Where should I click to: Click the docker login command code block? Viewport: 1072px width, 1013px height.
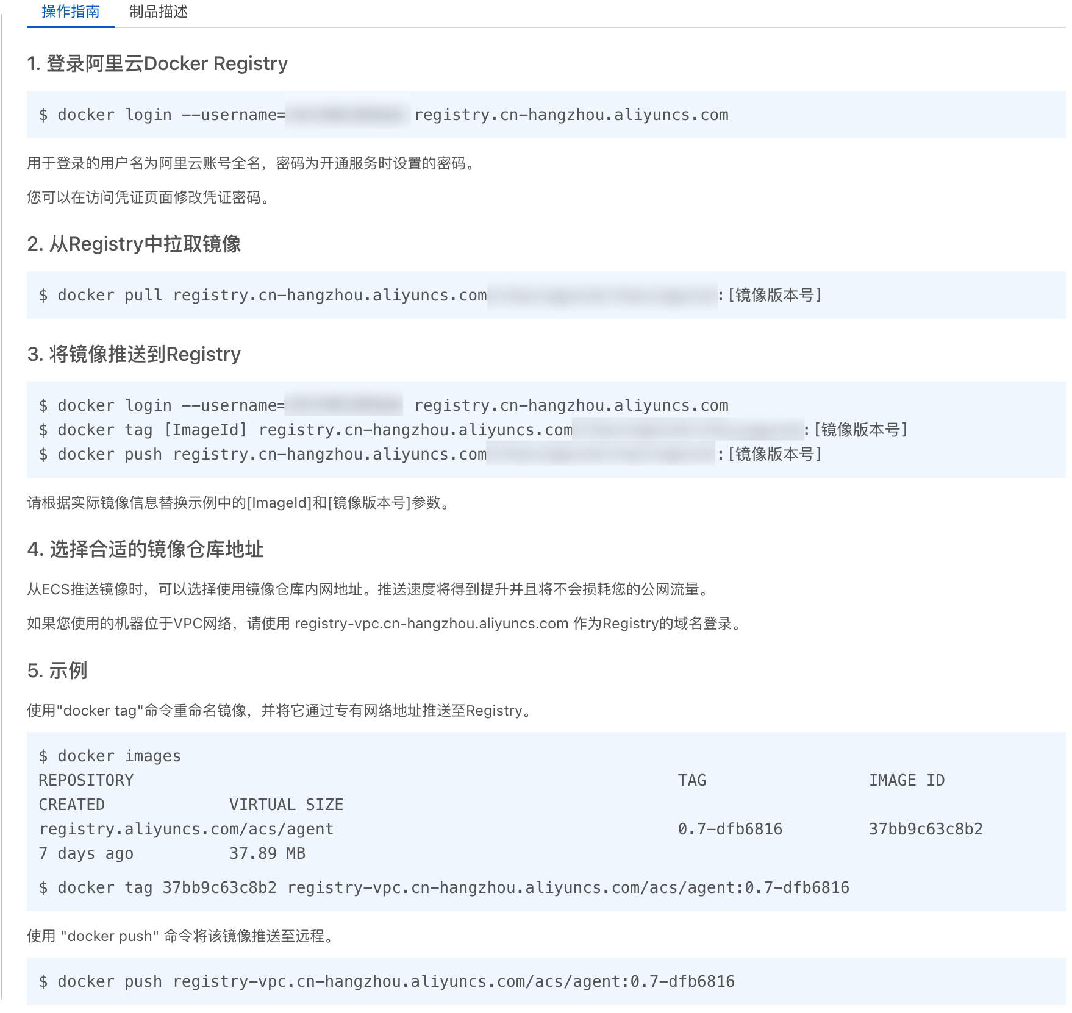pos(383,115)
